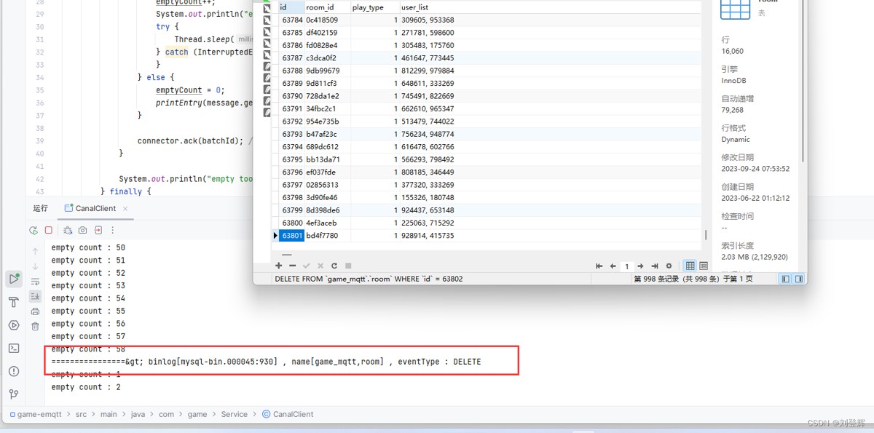Viewport: 874px width, 433px height.
Task: Stop the running CanalClient process
Action: coord(49,230)
